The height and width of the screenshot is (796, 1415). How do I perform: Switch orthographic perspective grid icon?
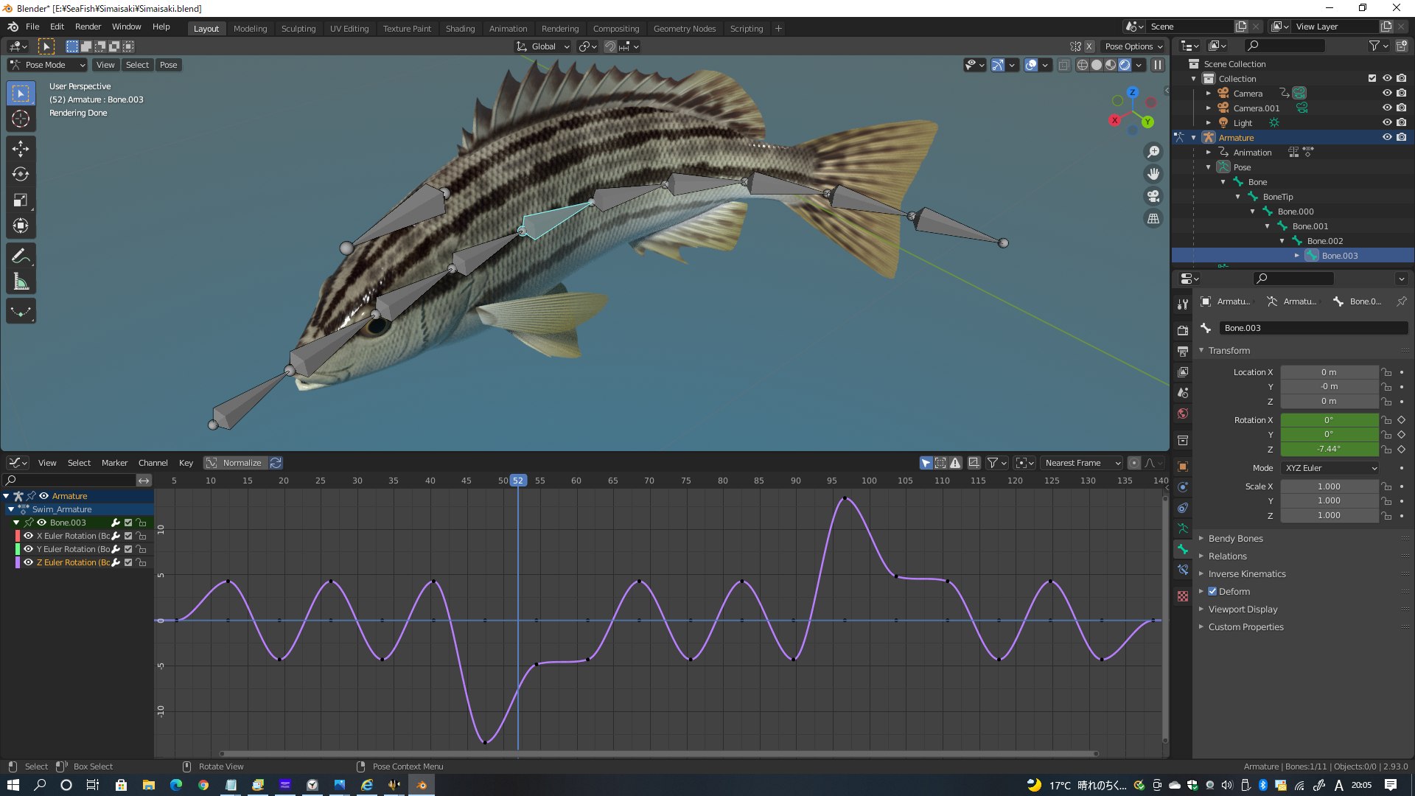coord(1153,218)
